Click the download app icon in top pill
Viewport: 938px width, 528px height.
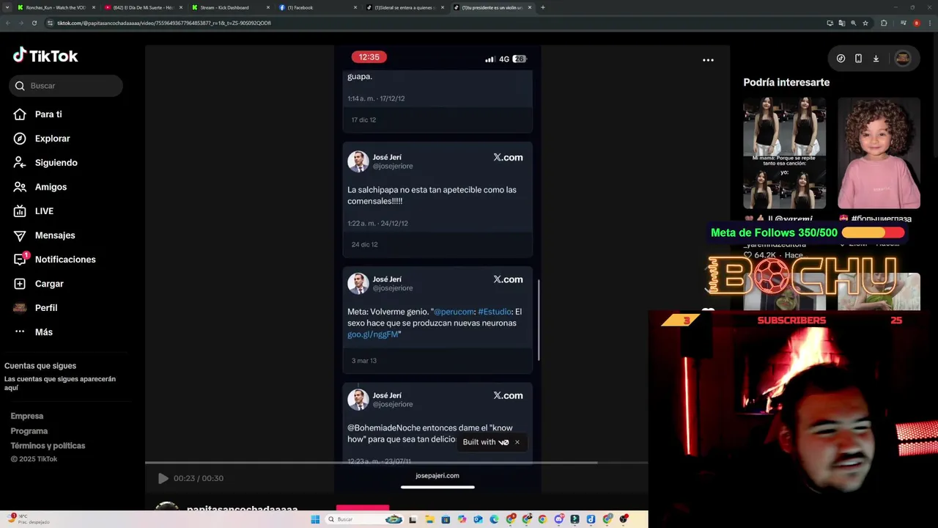(876, 59)
